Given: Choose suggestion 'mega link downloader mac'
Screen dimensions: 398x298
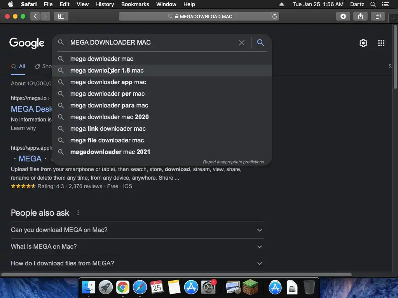Looking at the screenshot, I should tap(162, 129).
